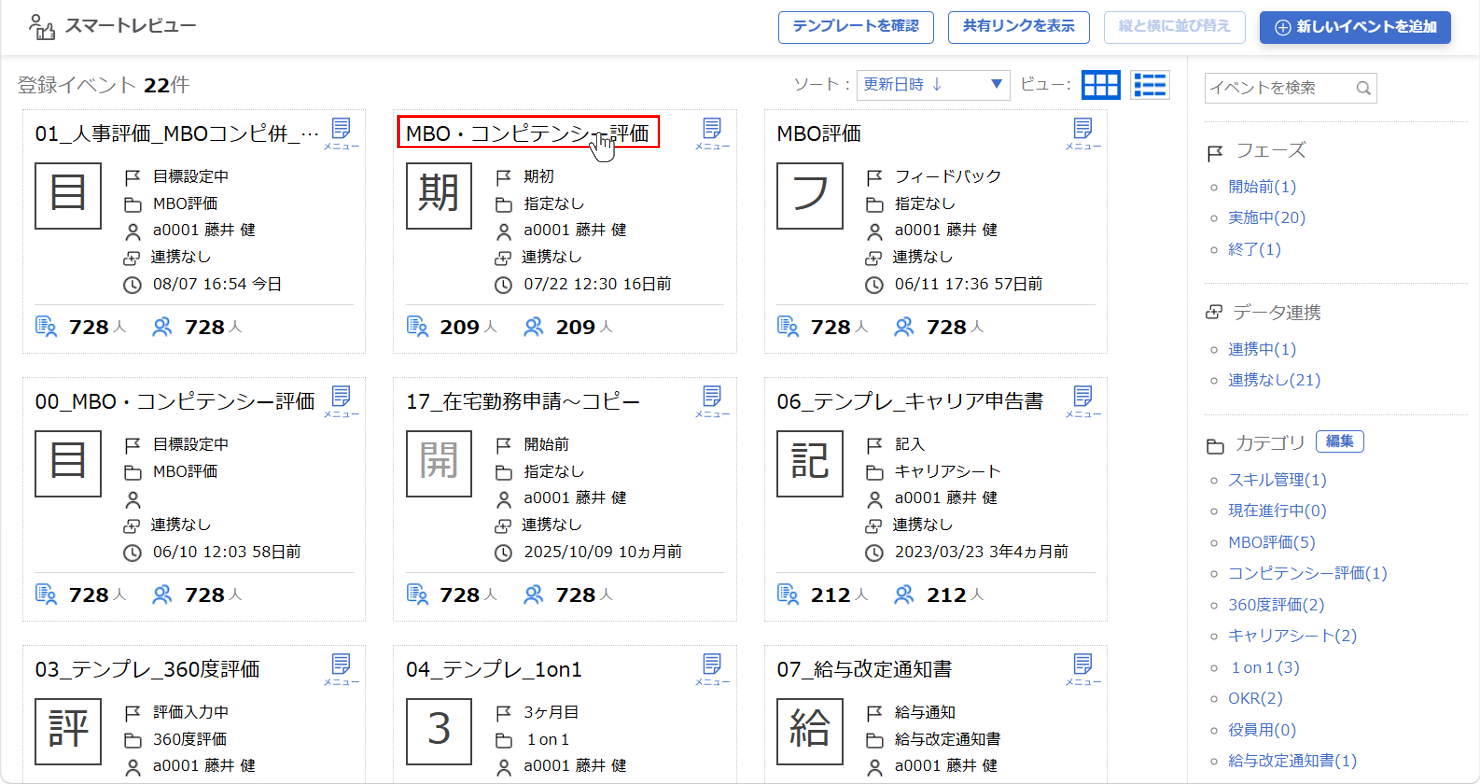1480x784 pixels.
Task: Open menu icon on 01_人事評価_MBOコンピ併 card
Action: coord(341,133)
